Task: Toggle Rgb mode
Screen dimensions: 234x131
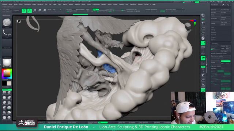Action: 54,9
